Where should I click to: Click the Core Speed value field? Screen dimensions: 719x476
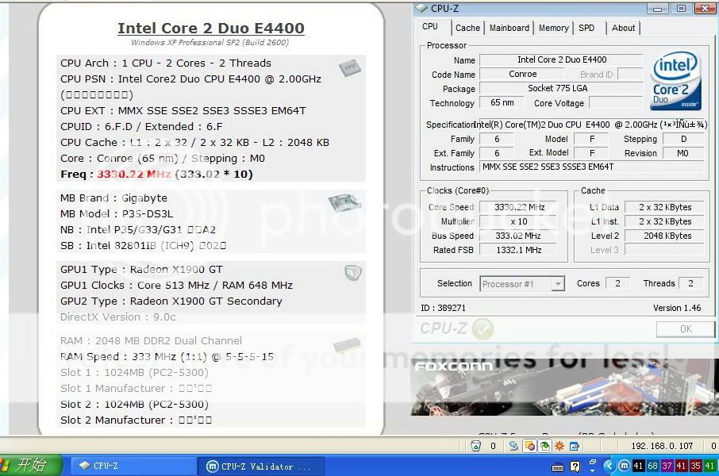519,207
